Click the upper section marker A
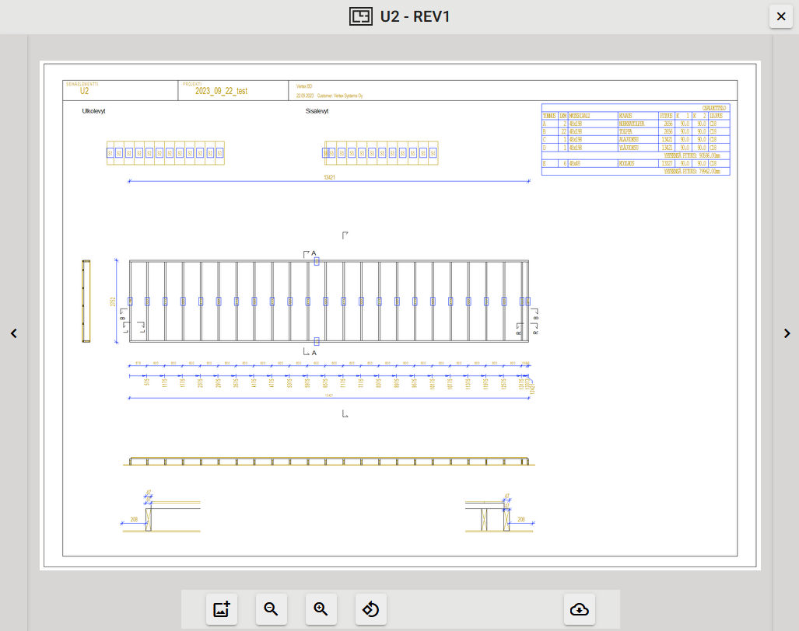This screenshot has width=799, height=631. pos(314,253)
